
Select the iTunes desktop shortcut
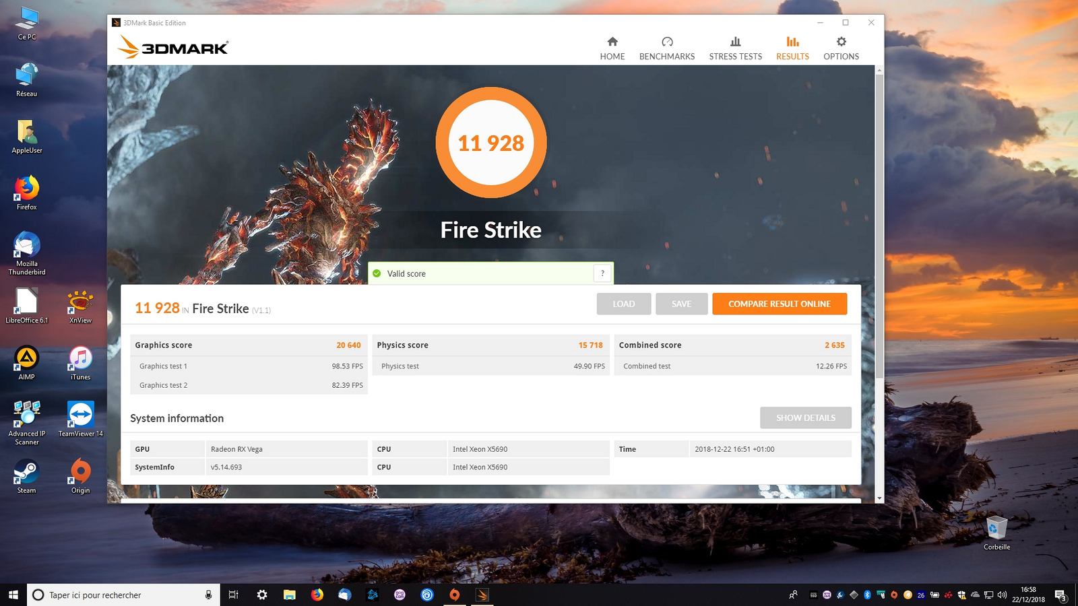tap(80, 362)
